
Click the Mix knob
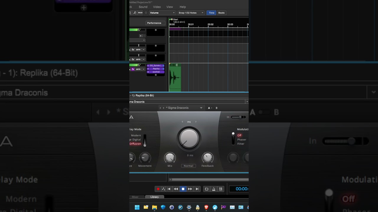pyautogui.click(x=170, y=158)
